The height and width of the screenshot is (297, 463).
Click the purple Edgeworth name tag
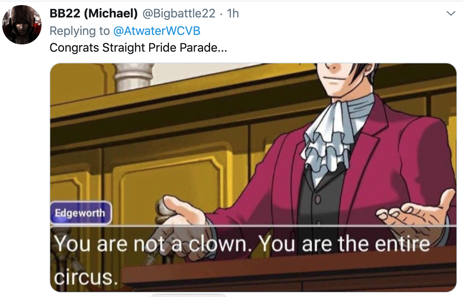click(x=80, y=213)
